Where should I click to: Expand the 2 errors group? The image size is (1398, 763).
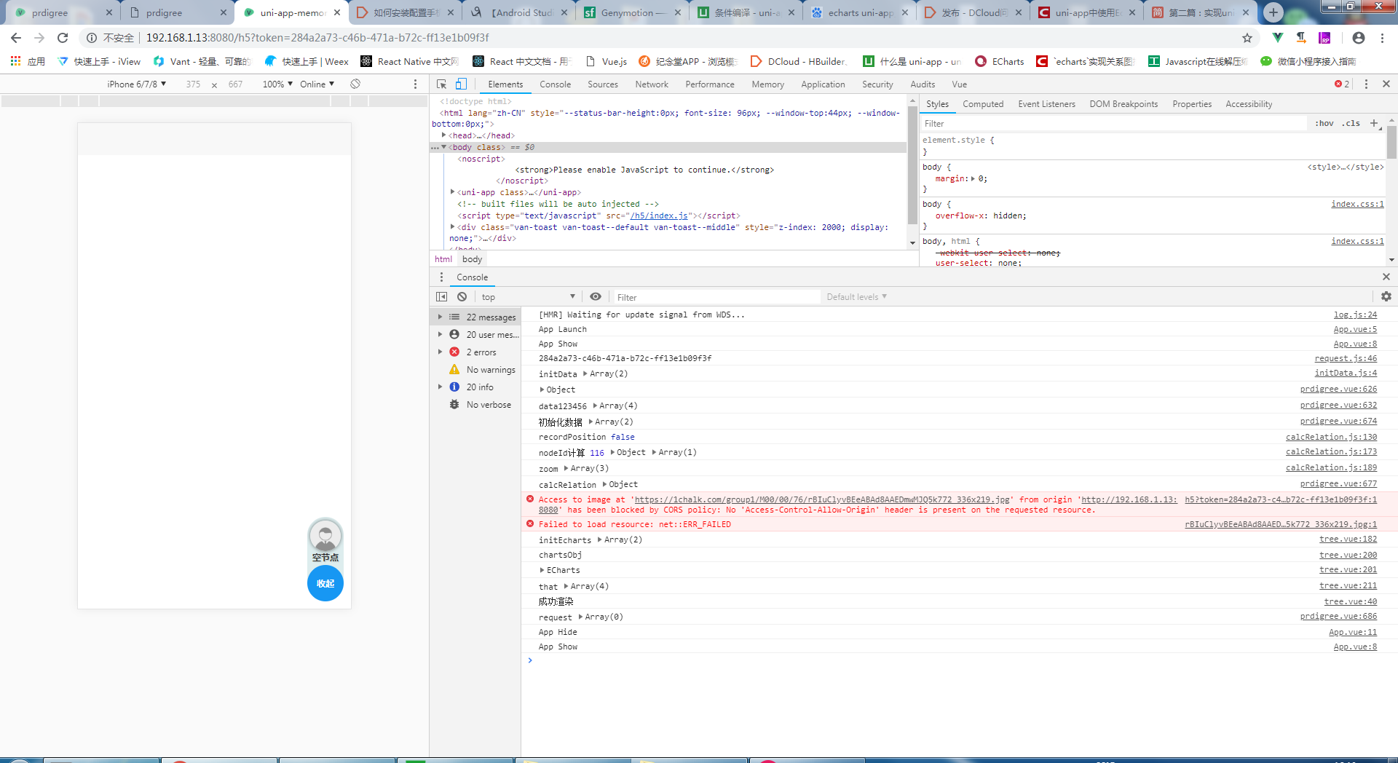(x=440, y=352)
